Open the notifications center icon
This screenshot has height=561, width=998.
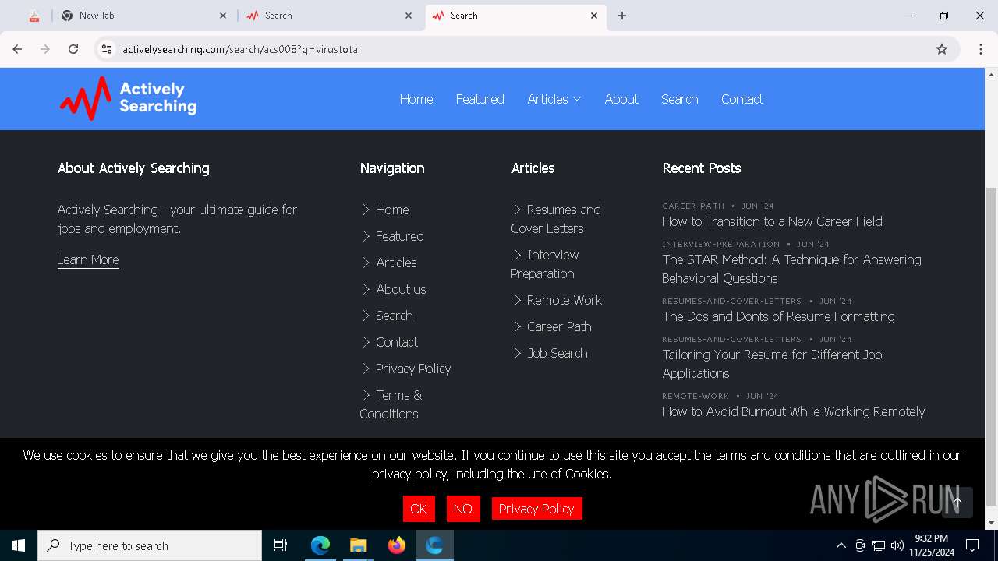tap(972, 545)
